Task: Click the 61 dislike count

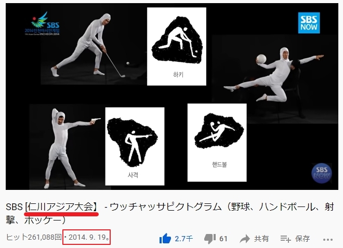Action: click(223, 239)
